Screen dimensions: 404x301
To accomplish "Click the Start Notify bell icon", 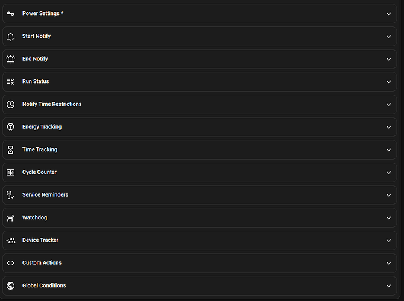I will (x=10, y=36).
